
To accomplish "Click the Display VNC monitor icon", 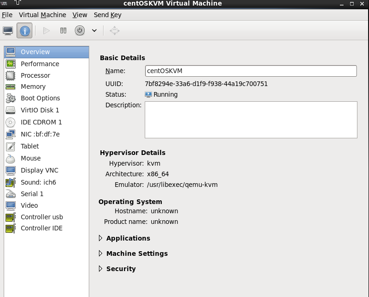I will pos(11,171).
